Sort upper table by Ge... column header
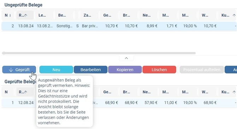This screenshot has height=129, width=237. [107, 15]
